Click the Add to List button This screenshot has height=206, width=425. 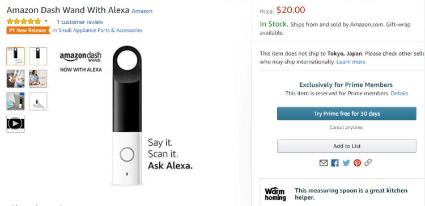click(x=347, y=146)
